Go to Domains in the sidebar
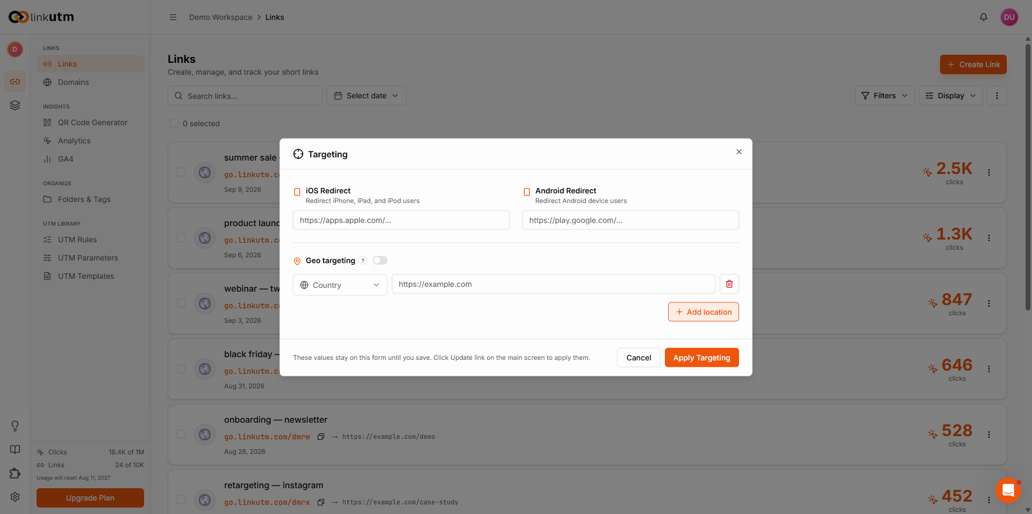The height and width of the screenshot is (514, 1032). click(90, 82)
